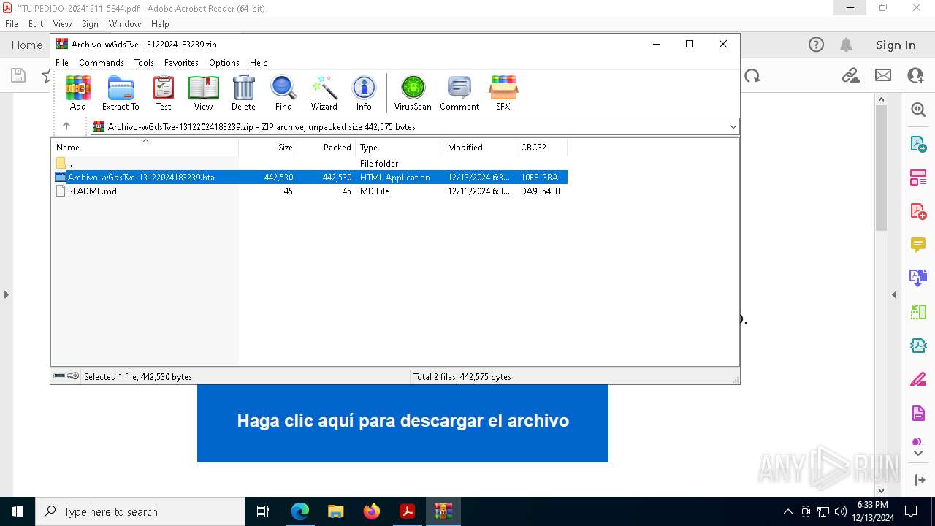Click the View file icon

point(203,93)
